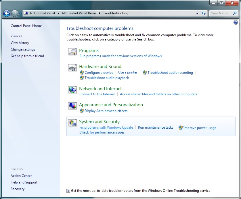Open Control Panel Home link
Screen dimensions: 241x199
tap(26, 26)
